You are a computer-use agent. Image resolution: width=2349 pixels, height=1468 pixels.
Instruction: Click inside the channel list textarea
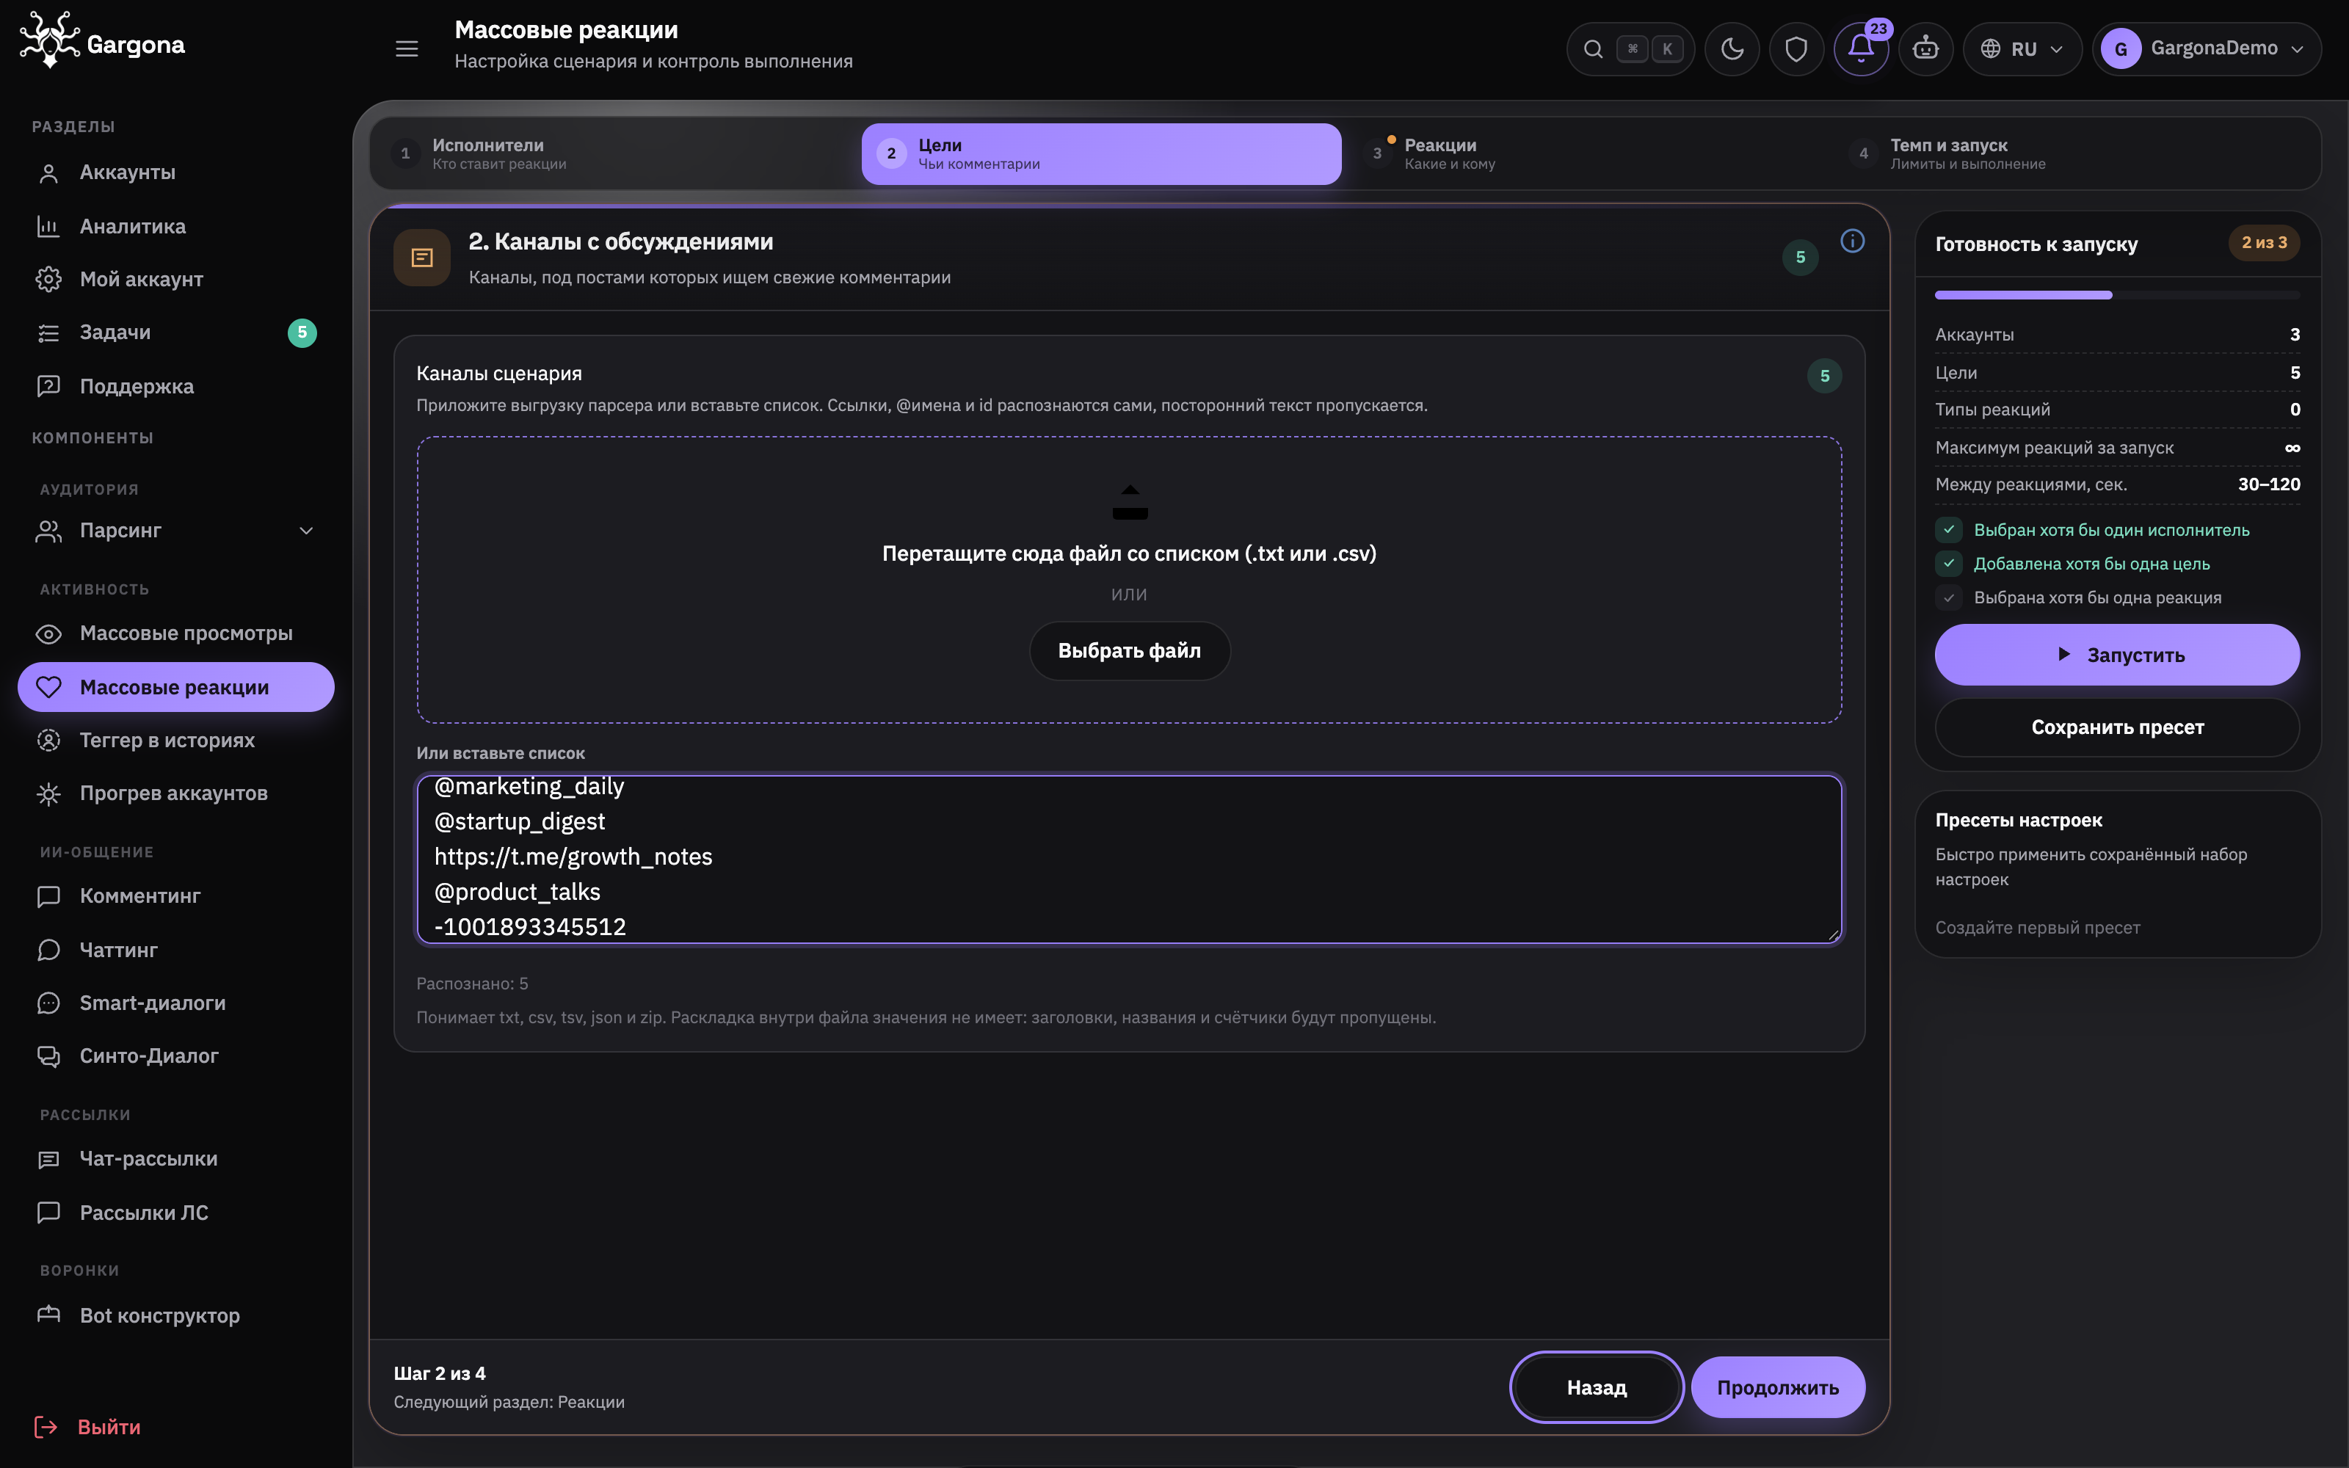click(x=1129, y=858)
